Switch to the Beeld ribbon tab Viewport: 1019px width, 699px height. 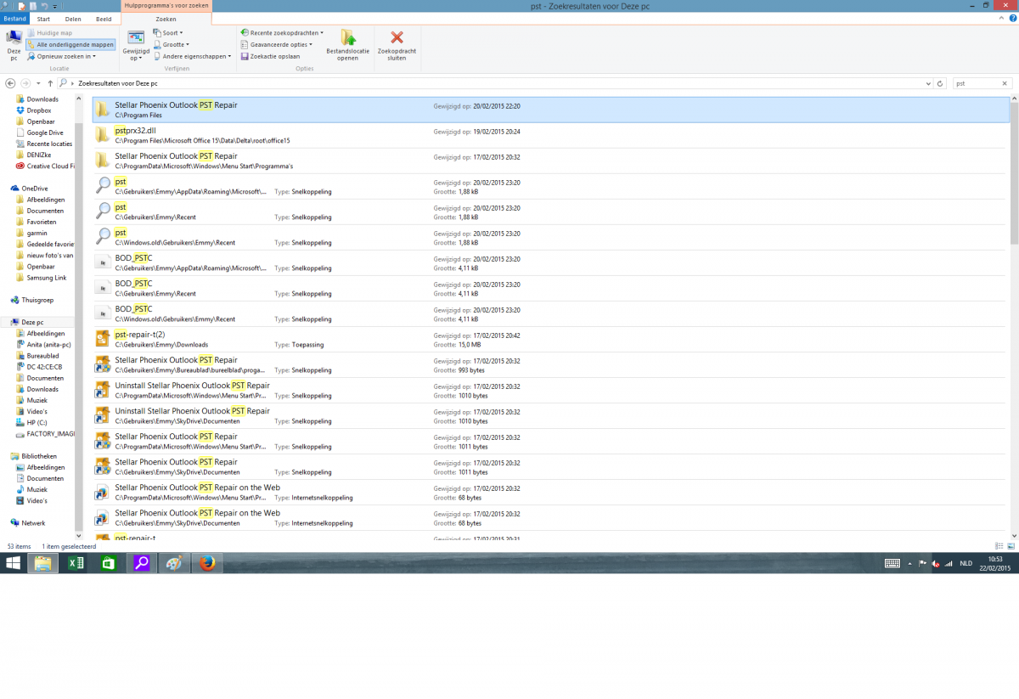click(104, 18)
